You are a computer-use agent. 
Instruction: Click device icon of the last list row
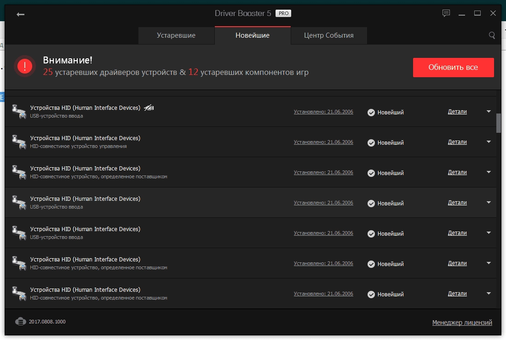pos(19,293)
